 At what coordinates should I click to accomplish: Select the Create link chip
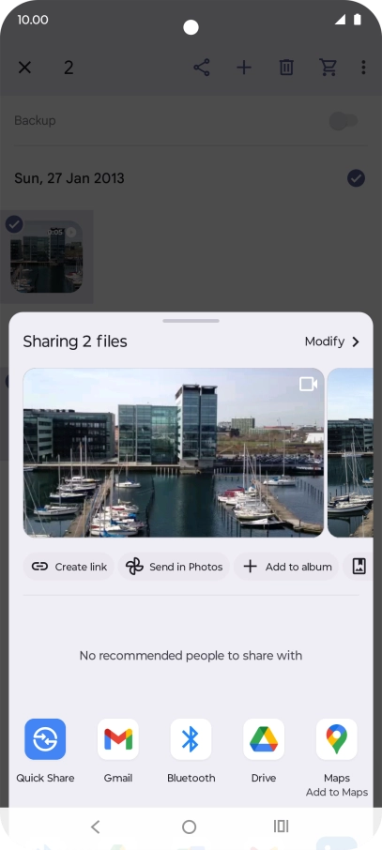[x=69, y=567]
